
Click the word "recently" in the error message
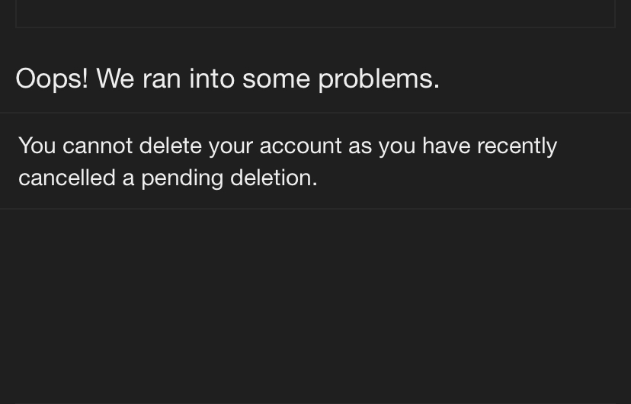(517, 146)
